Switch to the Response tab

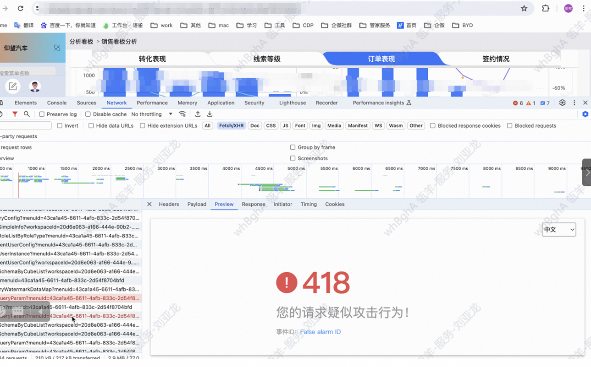[253, 205]
